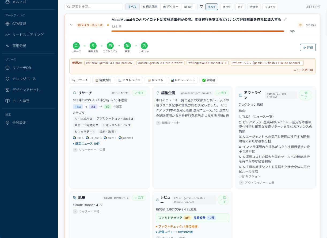327x238 pixels.
Task: Select the リサーチ magnifier icon in the pipeline
Action: [x=76, y=45]
